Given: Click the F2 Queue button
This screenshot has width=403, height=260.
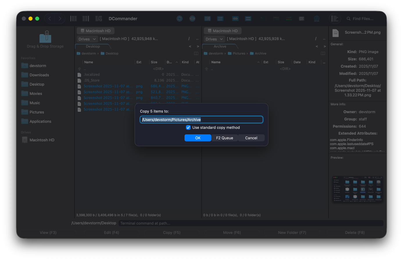Looking at the screenshot, I should 225,138.
